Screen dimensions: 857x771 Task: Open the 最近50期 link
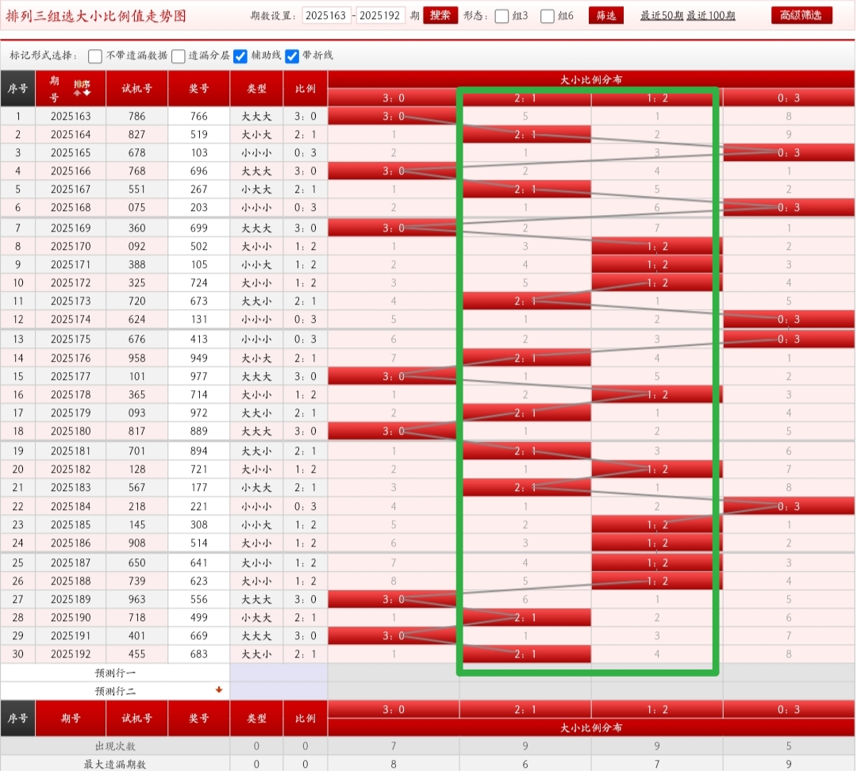click(x=661, y=15)
